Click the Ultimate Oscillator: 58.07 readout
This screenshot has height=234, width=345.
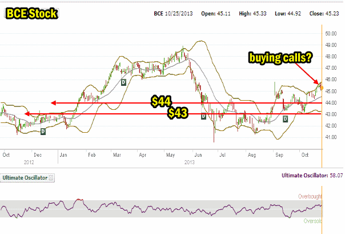(312, 176)
